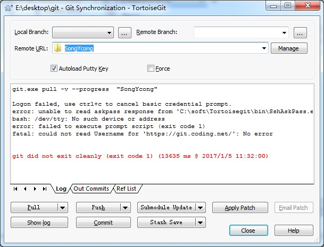Click 'error: unable to read askpass response' line
The image size is (324, 247).
tap(163, 112)
